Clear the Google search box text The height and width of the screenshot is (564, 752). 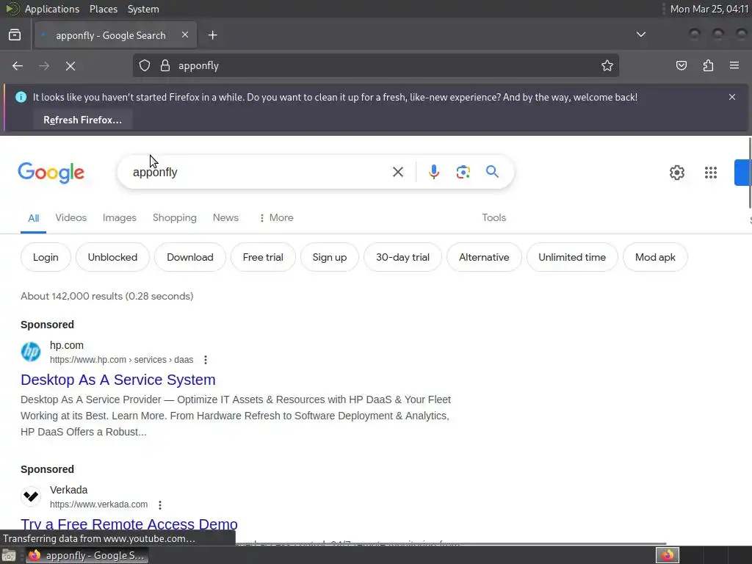tap(397, 172)
